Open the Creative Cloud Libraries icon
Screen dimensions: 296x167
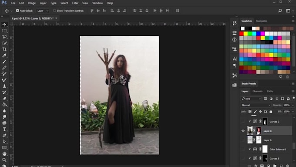(x=235, y=85)
